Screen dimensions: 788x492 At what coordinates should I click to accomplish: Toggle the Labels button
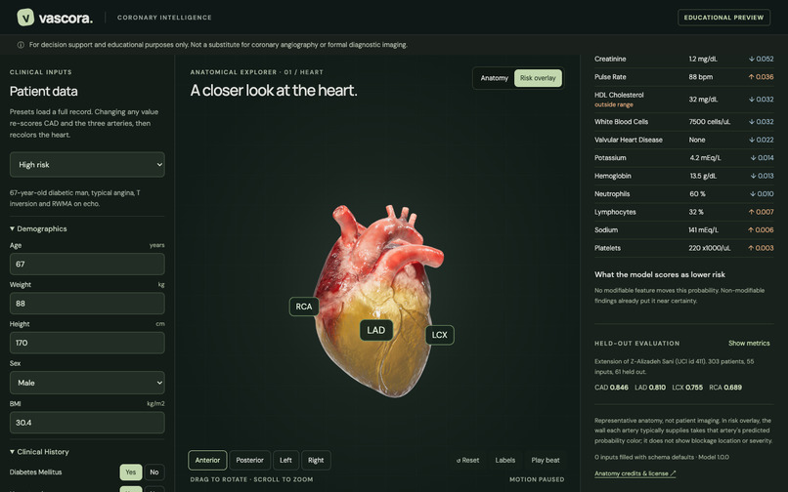505,460
